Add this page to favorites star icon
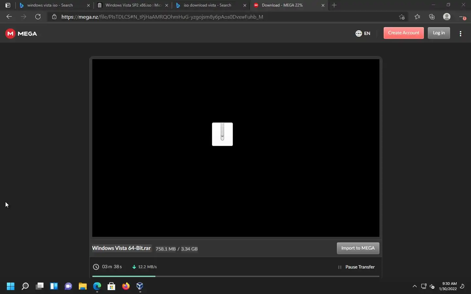471x294 pixels. [x=402, y=17]
